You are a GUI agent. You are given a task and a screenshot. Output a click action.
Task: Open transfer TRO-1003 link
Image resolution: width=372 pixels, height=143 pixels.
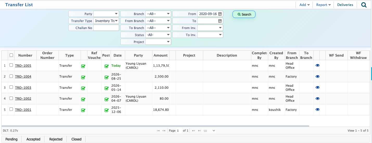point(23,88)
